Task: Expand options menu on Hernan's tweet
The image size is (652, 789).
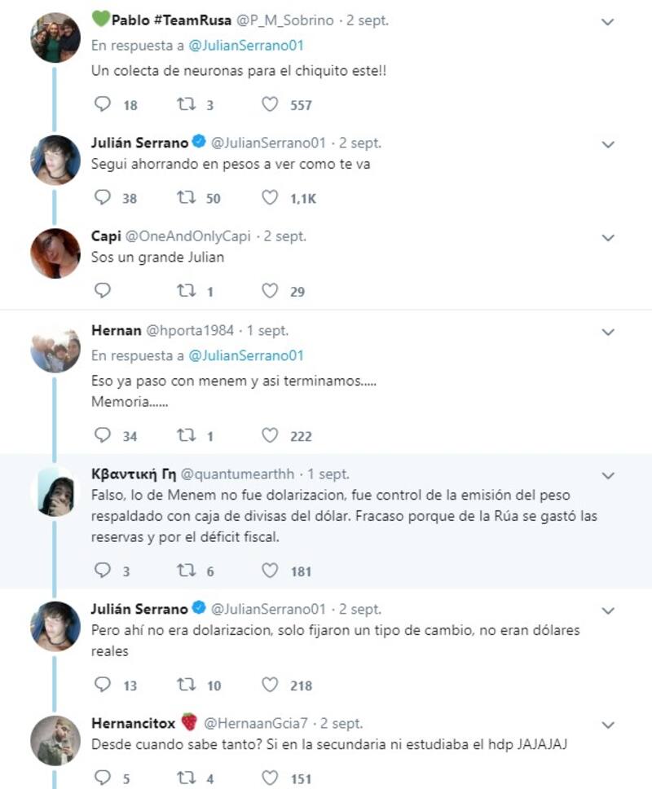Action: [607, 332]
